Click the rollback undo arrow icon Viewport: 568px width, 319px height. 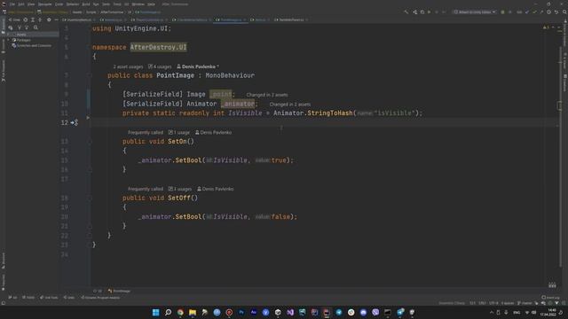[x=556, y=12]
